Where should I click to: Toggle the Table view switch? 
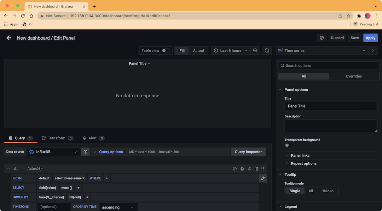[x=166, y=50]
